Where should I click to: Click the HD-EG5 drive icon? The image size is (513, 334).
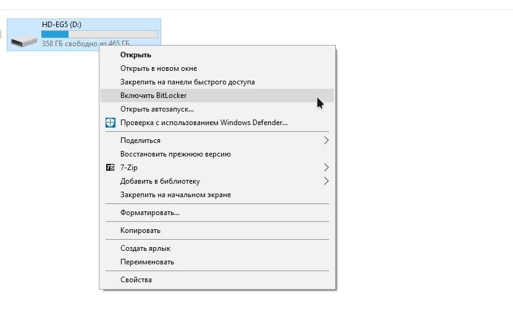(24, 41)
